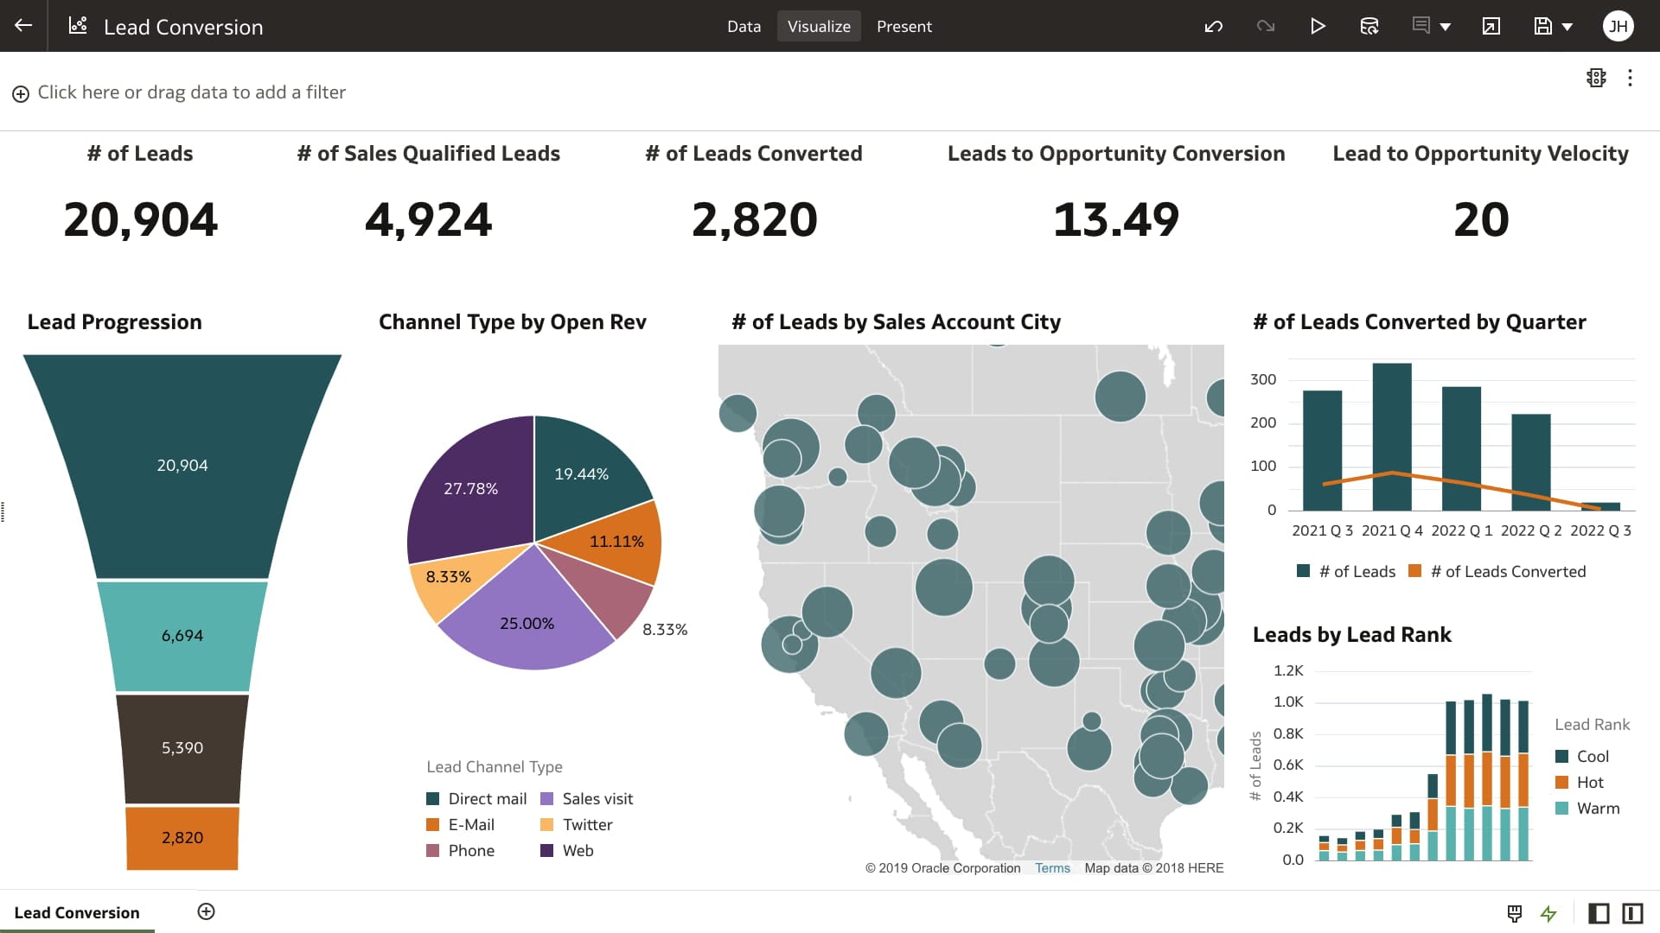
Task: Toggle the left panel visibility
Action: pos(1599,914)
